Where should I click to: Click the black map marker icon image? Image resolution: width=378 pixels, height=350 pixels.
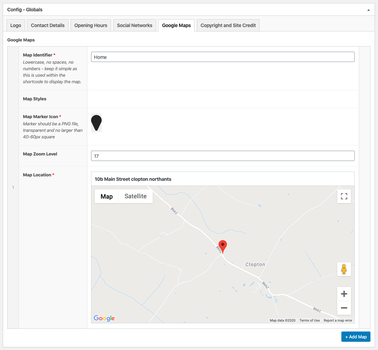[x=96, y=123]
